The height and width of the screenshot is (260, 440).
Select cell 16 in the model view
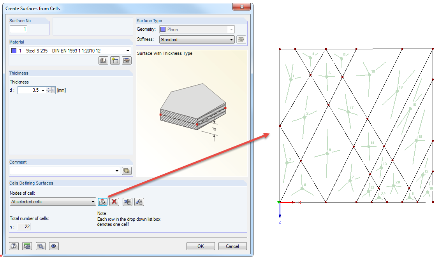tap(397, 91)
